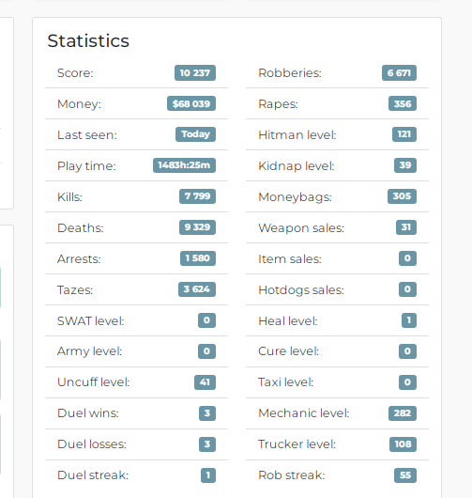
Task: Click the Money badge showing $68 039
Action: pyautogui.click(x=191, y=103)
